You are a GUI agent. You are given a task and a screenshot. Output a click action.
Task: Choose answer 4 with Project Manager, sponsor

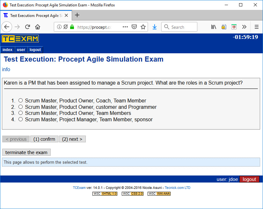(20, 119)
